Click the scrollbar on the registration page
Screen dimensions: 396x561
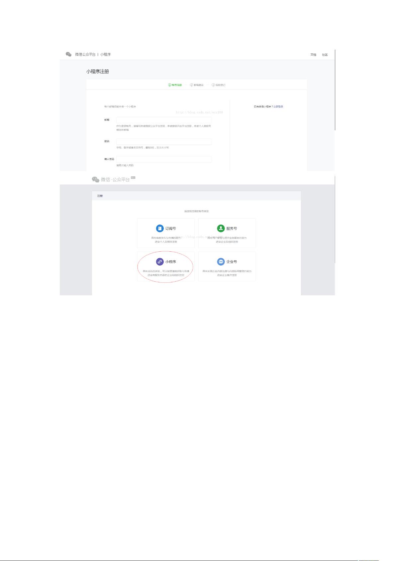pyautogui.click(x=335, y=90)
